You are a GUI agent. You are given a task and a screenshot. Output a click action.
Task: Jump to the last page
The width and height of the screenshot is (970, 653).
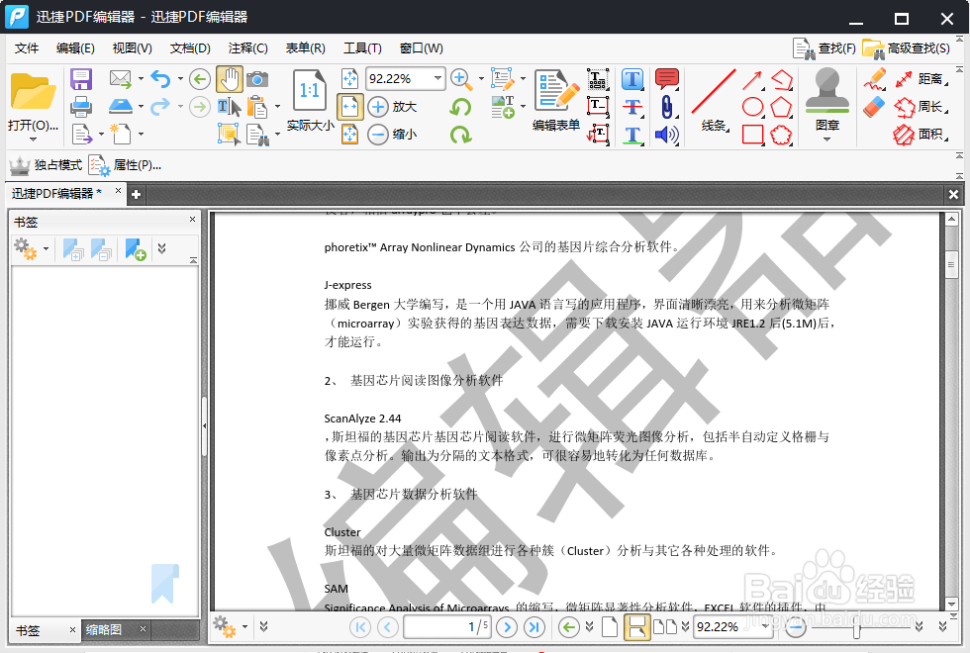[x=533, y=627]
